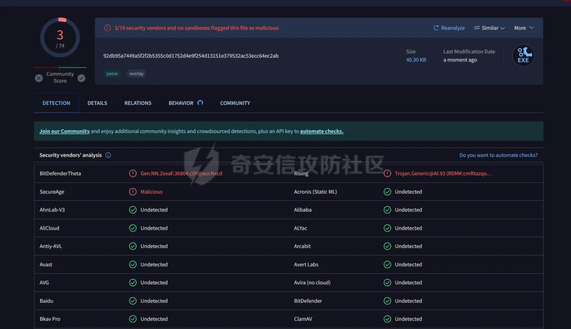The image size is (571, 329).
Task: Click the Reanalyze refresh icon
Action: 436,28
